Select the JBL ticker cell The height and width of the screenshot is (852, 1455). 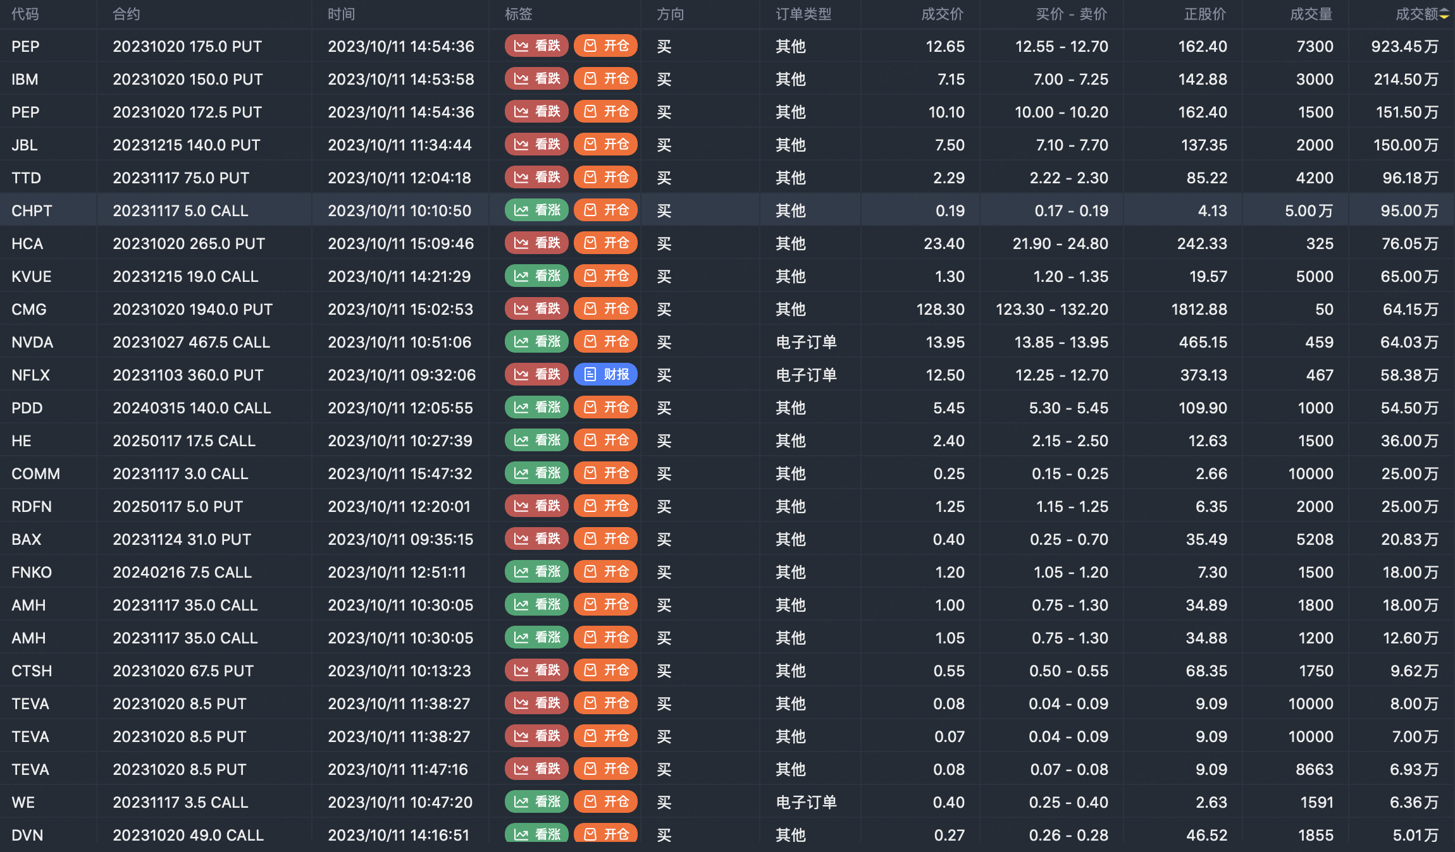click(25, 145)
